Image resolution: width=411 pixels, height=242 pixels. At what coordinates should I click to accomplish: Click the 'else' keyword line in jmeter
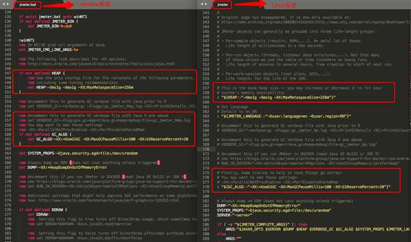coord(221,234)
